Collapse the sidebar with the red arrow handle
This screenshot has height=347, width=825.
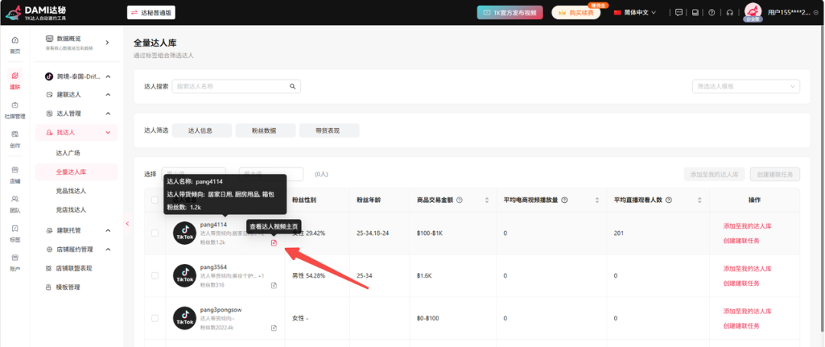pyautogui.click(x=127, y=223)
